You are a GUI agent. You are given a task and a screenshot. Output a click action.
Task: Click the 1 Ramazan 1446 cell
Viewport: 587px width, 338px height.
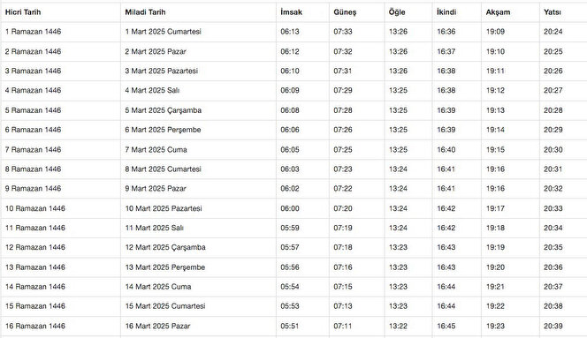coord(33,32)
